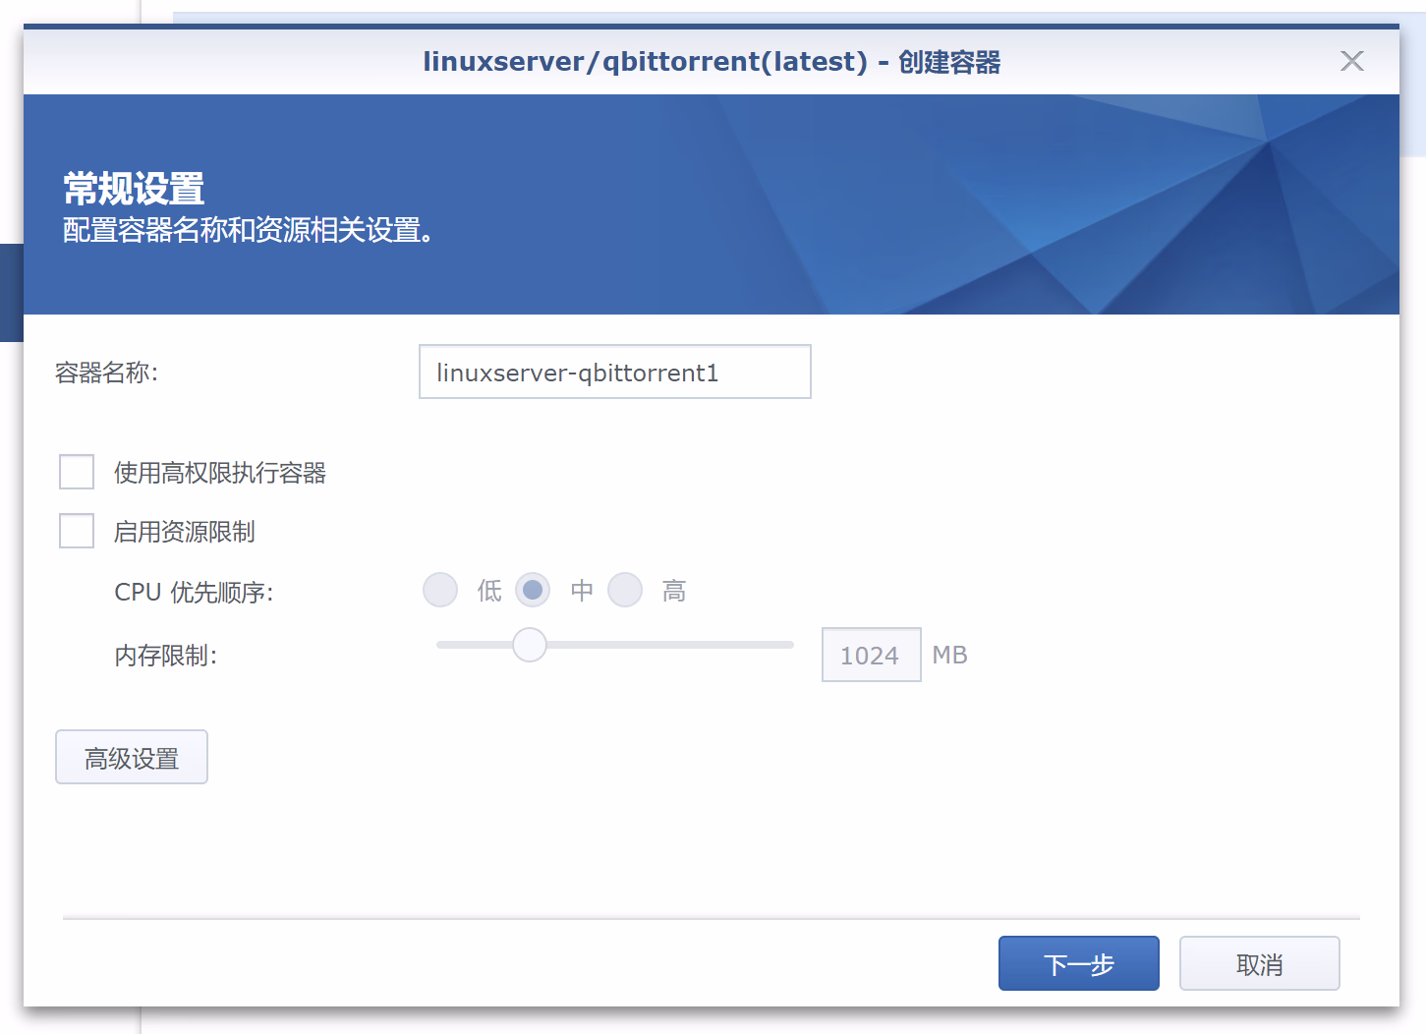Click the 1024 memory limit value box
This screenshot has width=1426, height=1034.
[871, 656]
